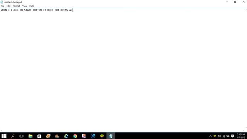The width and height of the screenshot is (247, 139).
Task: Click the Windows Start button
Action: [x=4, y=136]
